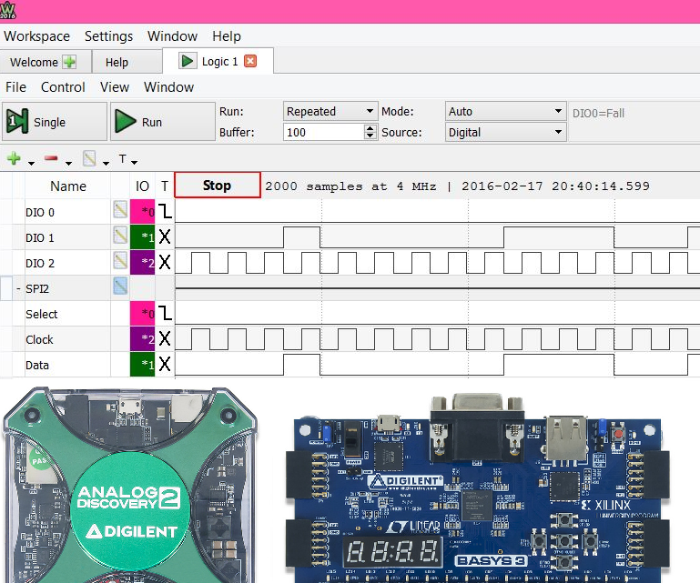This screenshot has width=700, height=583.
Task: Edit DIO 0 signal properties icon
Action: (x=119, y=209)
